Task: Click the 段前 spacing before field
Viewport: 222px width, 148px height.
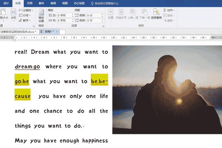Action: (x=95, y=15)
